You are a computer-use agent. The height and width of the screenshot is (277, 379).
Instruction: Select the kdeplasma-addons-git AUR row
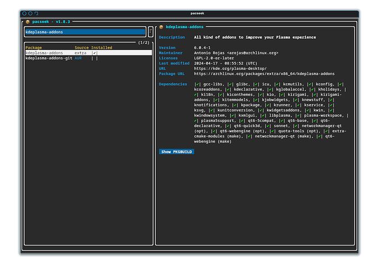(89, 58)
